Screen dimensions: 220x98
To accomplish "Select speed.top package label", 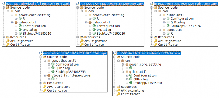I will tap(174, 30).
